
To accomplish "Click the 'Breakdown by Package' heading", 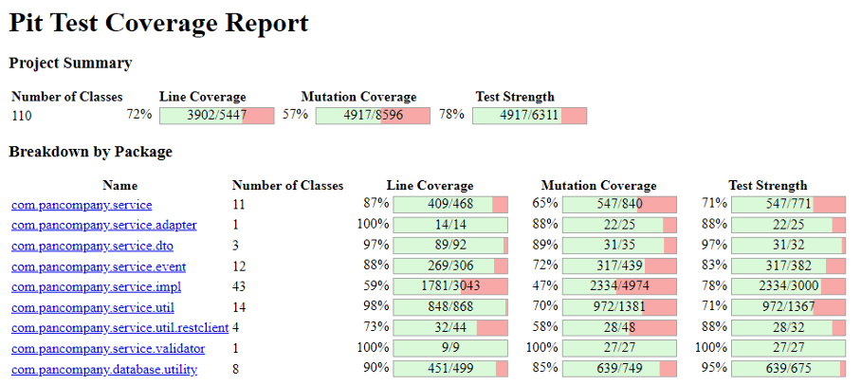I will tap(91, 152).
